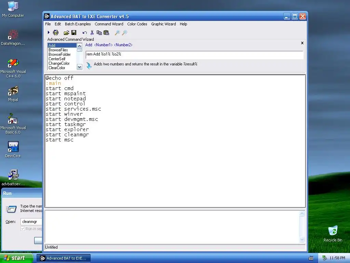Click the Undo arrow icon
The width and height of the screenshot is (350, 263).
(x=85, y=33)
